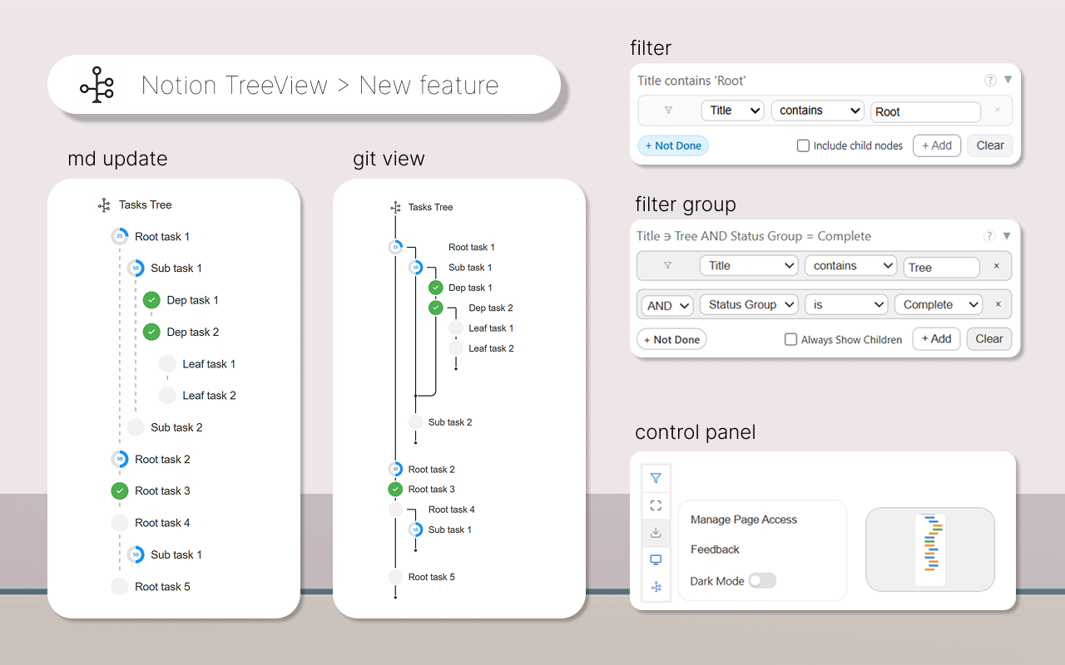Image resolution: width=1065 pixels, height=665 pixels.
Task: Select the filter funnel icon in control panel
Action: [x=656, y=477]
